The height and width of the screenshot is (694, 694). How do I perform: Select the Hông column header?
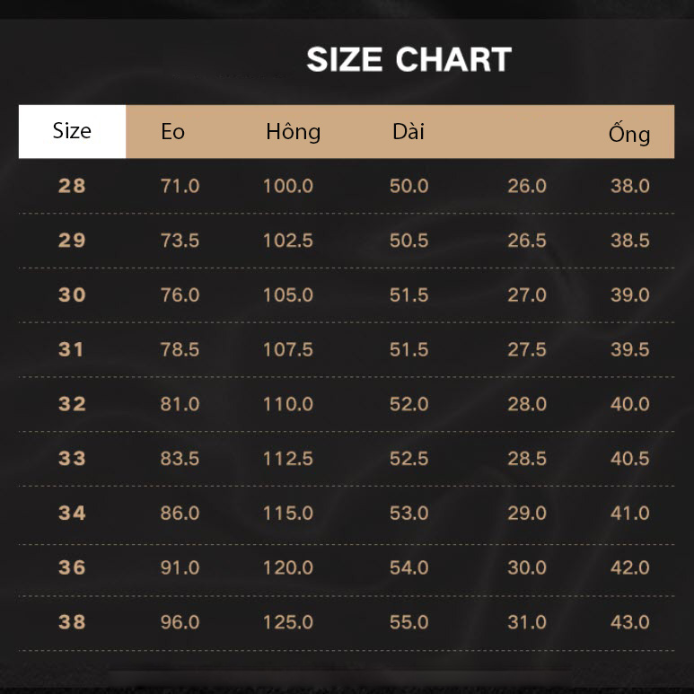(293, 132)
